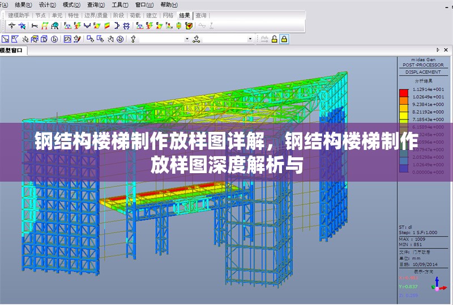This screenshot has width=453, height=305.
Task: Click the blue search reactions icon with magnifier
Action: pyautogui.click(x=22, y=26)
